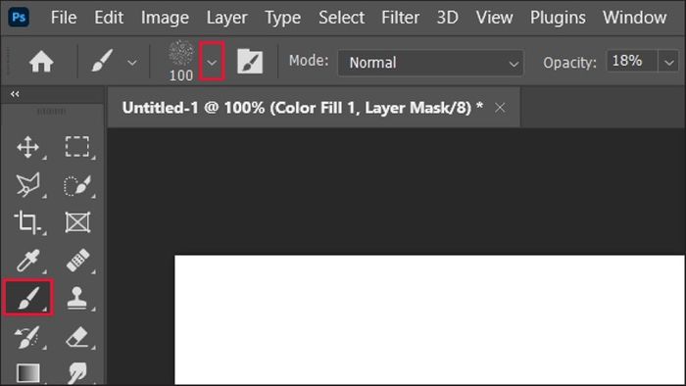Click the Home button in options bar
The height and width of the screenshot is (386, 686).
(x=41, y=61)
